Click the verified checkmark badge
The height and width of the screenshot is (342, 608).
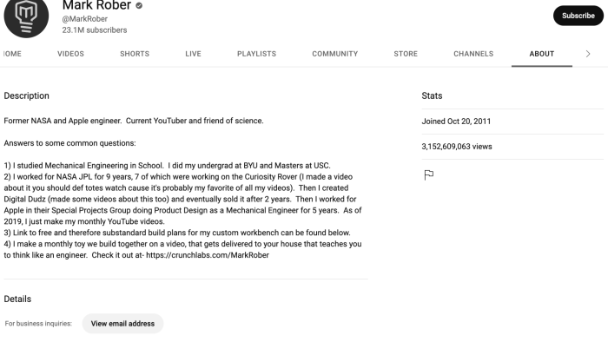coord(139,6)
